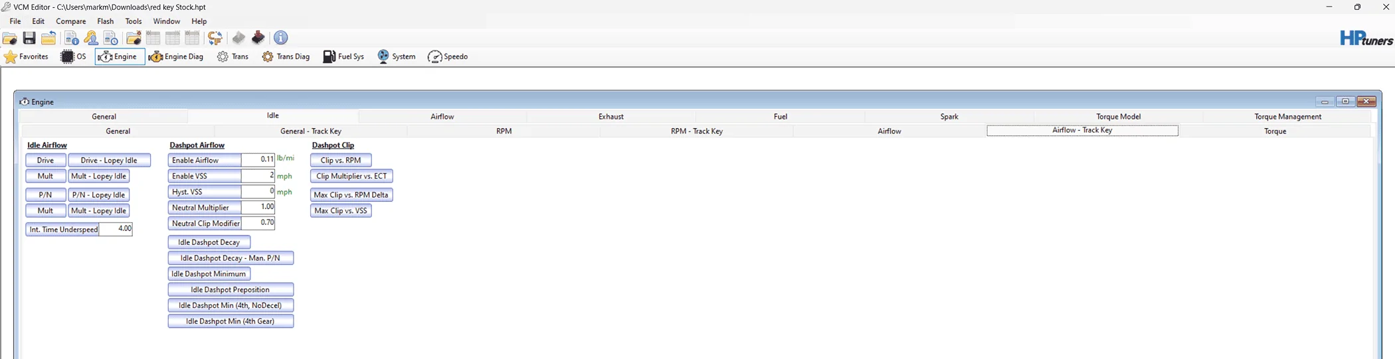Switch to the Torque Management tab
The width and height of the screenshot is (1395, 359).
pyautogui.click(x=1288, y=117)
